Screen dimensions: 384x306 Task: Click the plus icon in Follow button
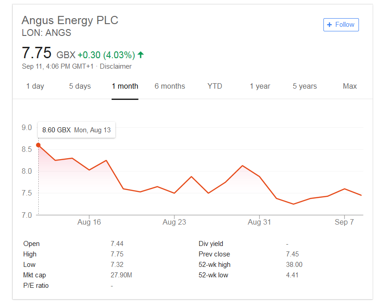329,25
